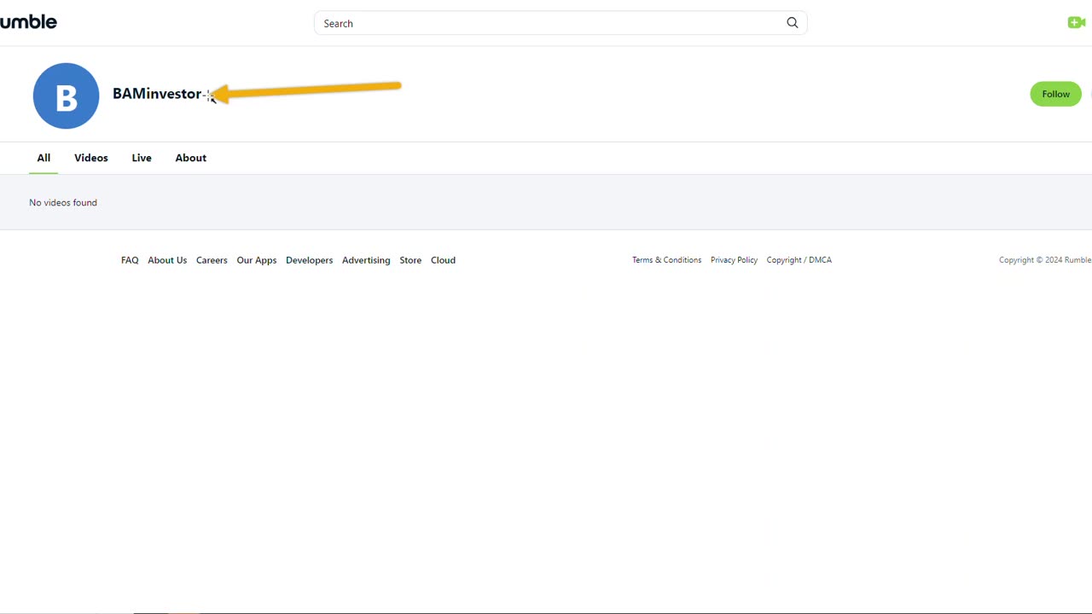Click the search magnifier icon
The width and height of the screenshot is (1092, 614).
[x=793, y=23]
